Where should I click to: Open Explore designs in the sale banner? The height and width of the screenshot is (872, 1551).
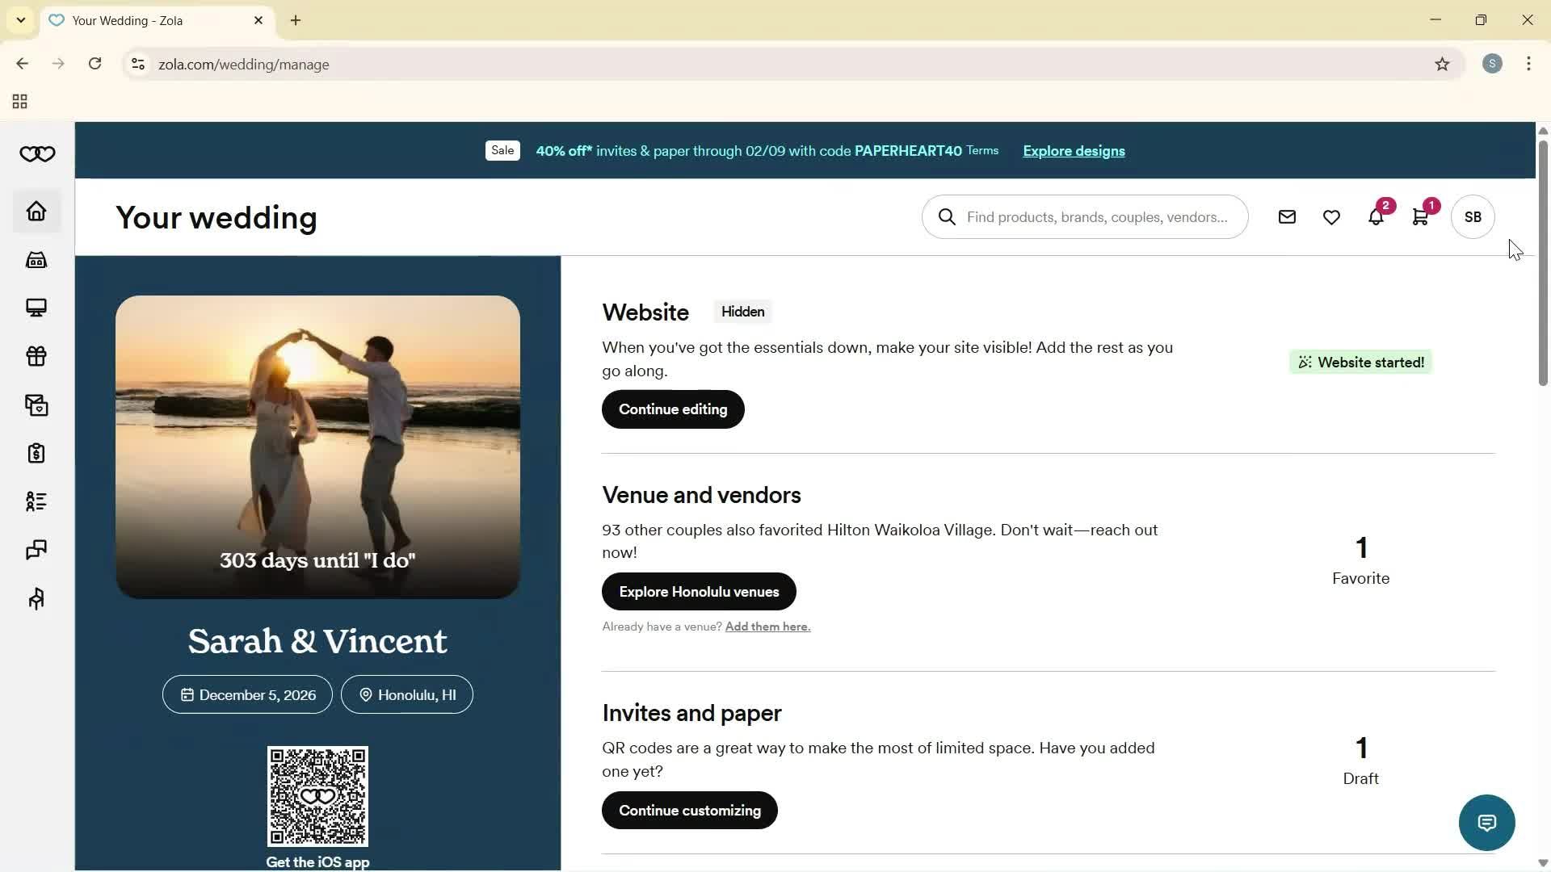(1073, 150)
